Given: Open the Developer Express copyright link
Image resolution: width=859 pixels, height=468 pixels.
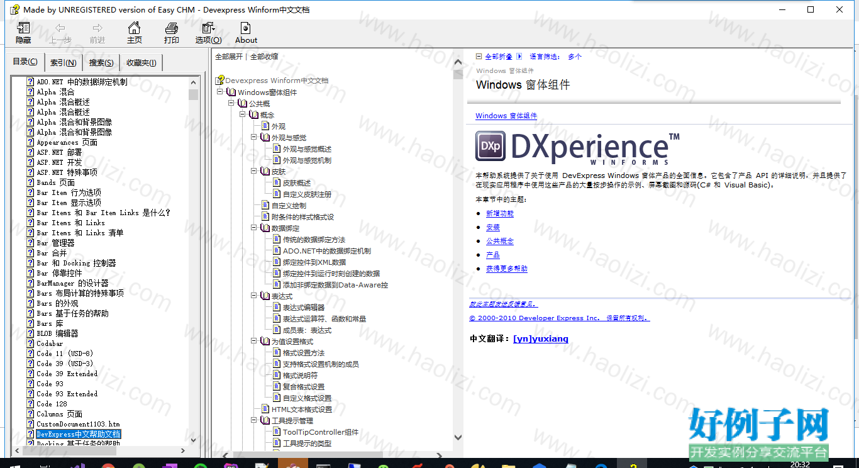Looking at the screenshot, I should coord(559,318).
